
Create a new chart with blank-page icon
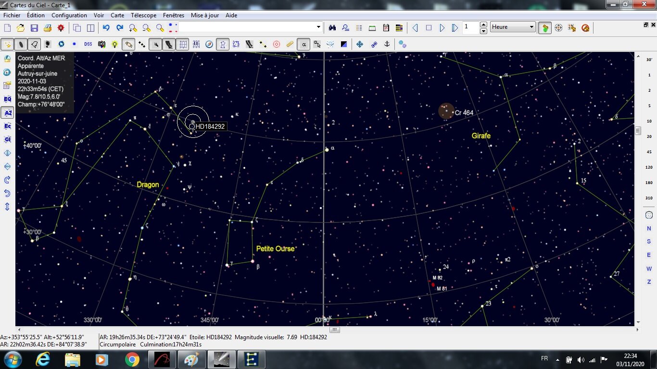pos(7,28)
